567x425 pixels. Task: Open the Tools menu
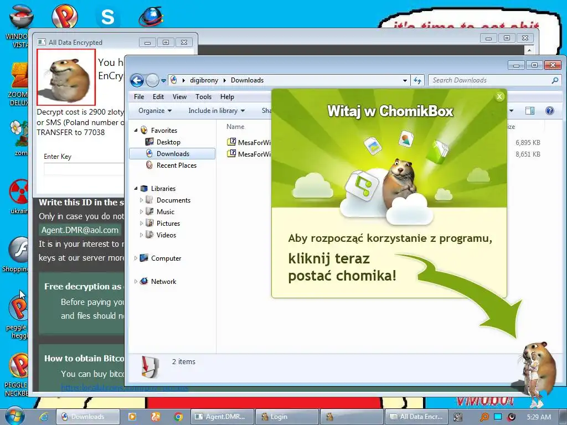pos(203,97)
